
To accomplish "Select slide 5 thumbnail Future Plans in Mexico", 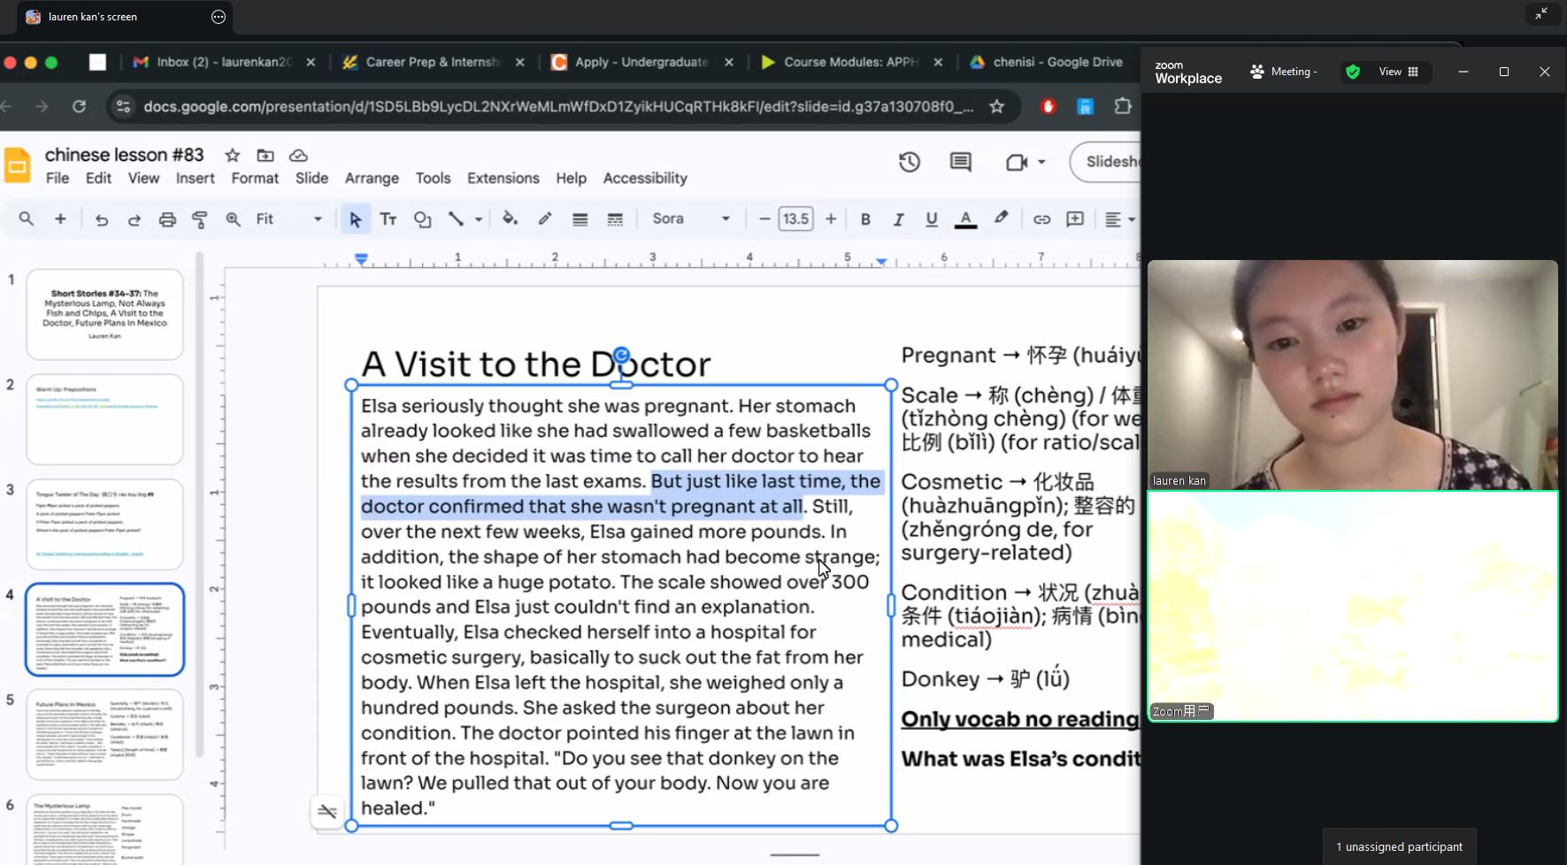I will pyautogui.click(x=104, y=734).
